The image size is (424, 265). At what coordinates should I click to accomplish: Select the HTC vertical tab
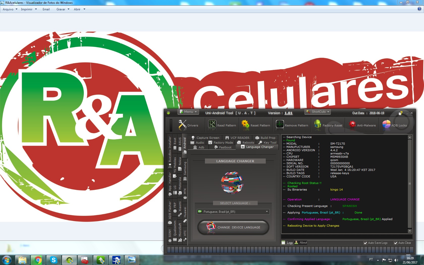tap(185, 236)
